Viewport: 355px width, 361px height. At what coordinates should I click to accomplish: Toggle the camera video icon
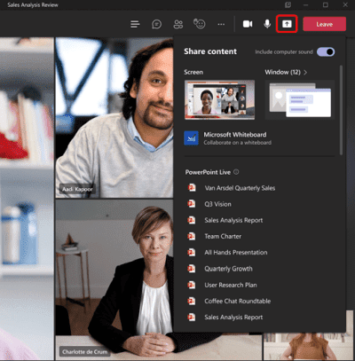coord(248,24)
